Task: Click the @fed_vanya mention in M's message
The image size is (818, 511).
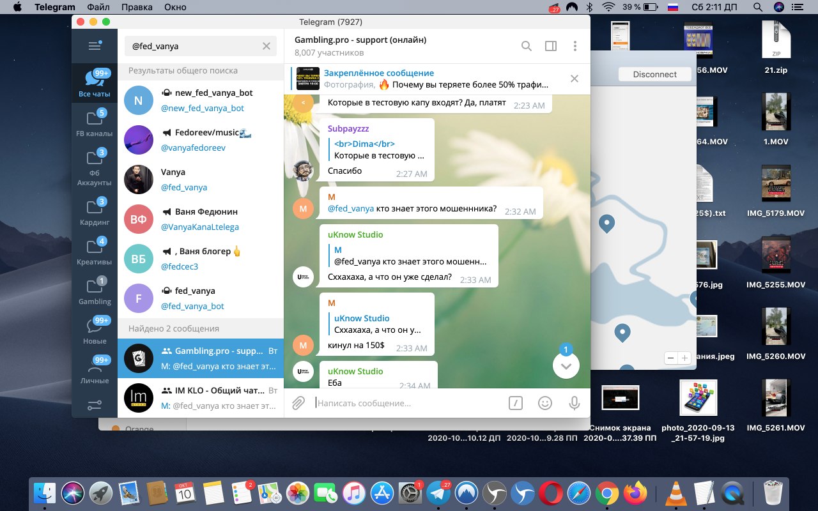Action: click(x=351, y=208)
